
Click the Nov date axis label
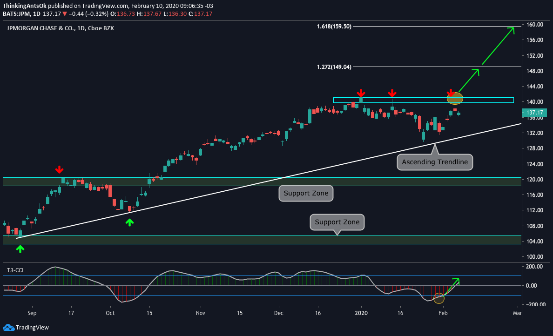[x=200, y=313]
